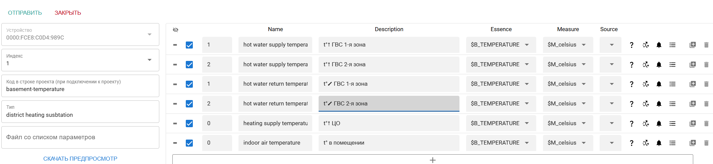
Task: Click the ОТПРАВИТЬ button
Action: 25,13
